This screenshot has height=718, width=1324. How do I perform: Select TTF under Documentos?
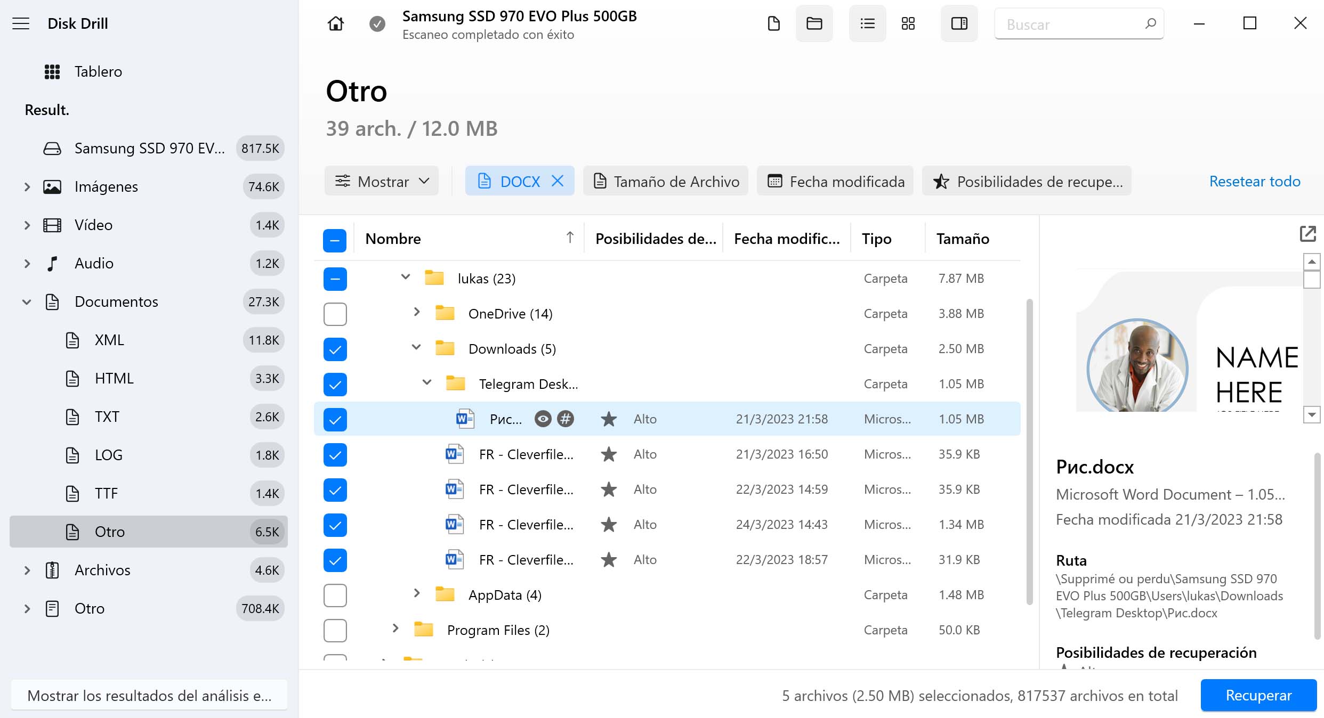click(x=149, y=493)
